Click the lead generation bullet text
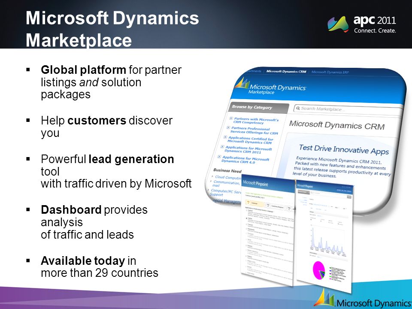The height and width of the screenshot is (309, 412). coord(116,171)
